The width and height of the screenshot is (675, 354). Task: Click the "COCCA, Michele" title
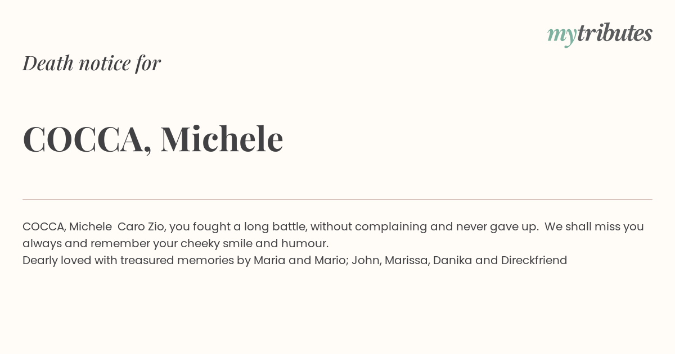point(153,139)
